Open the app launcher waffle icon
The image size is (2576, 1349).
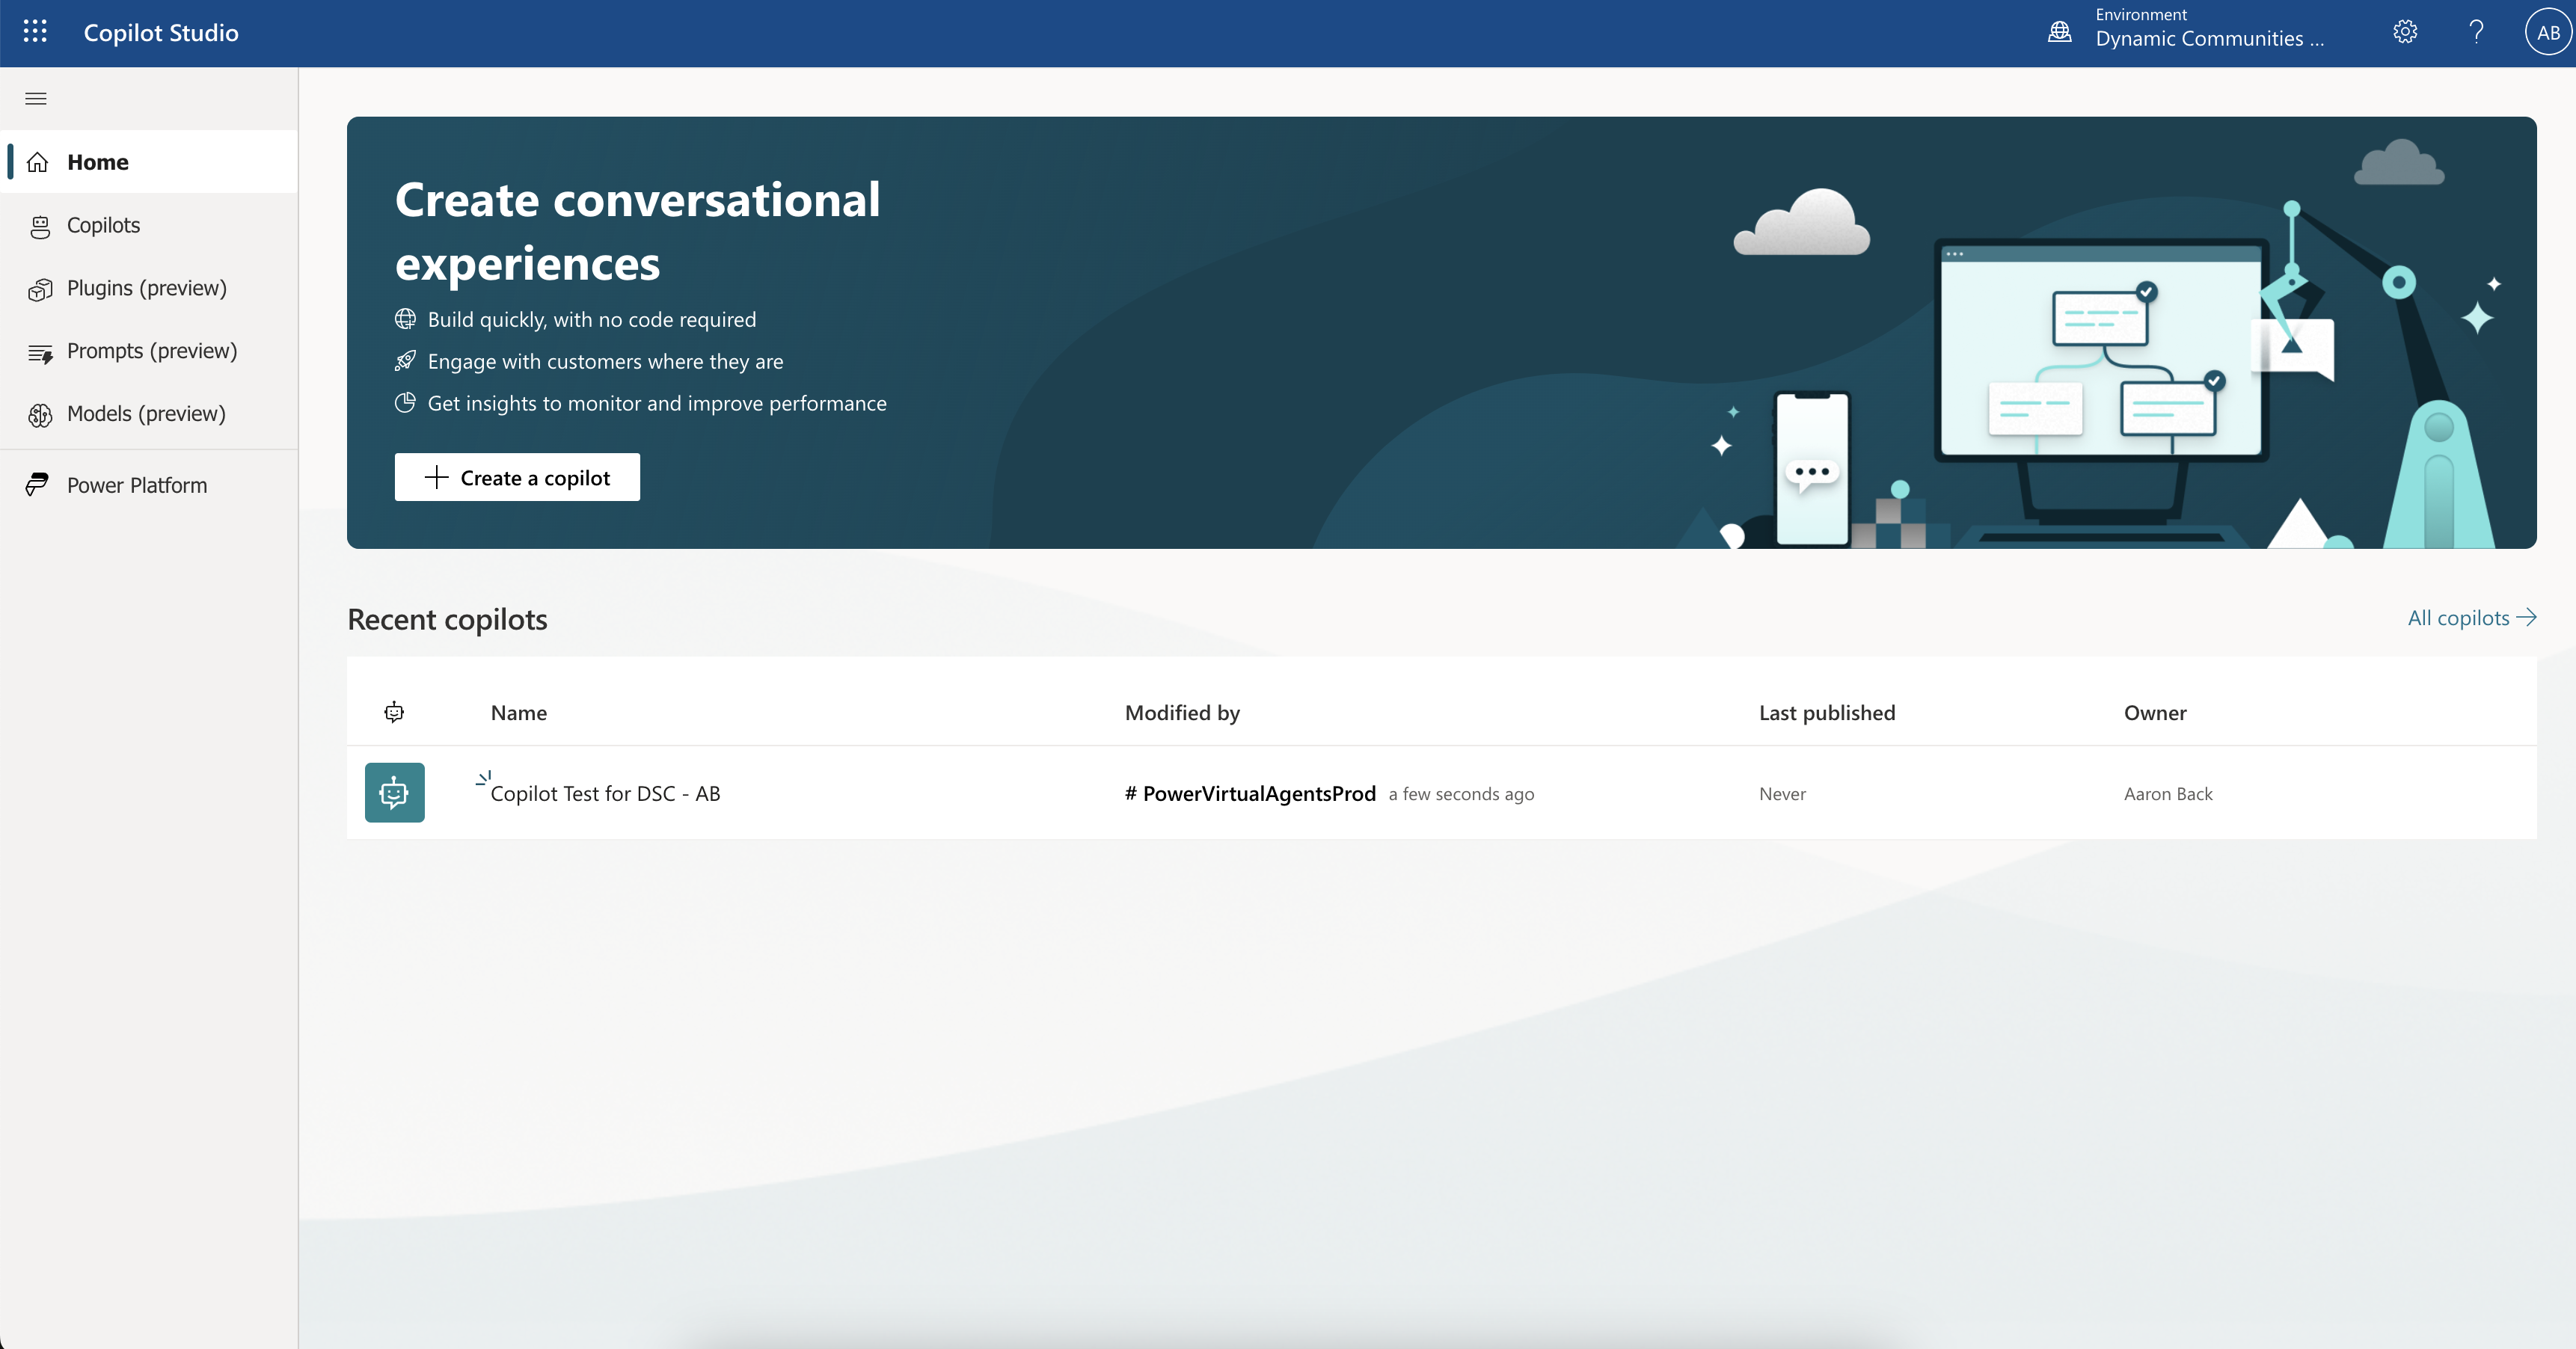[x=35, y=32]
